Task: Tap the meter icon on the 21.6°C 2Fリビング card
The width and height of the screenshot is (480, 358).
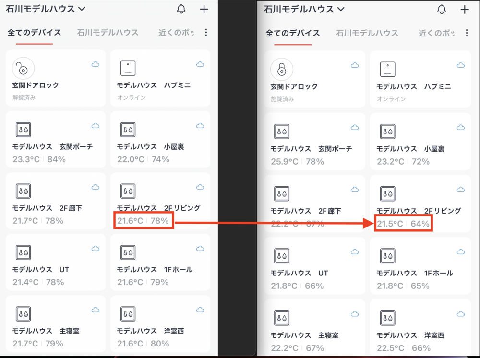Action: click(x=128, y=191)
